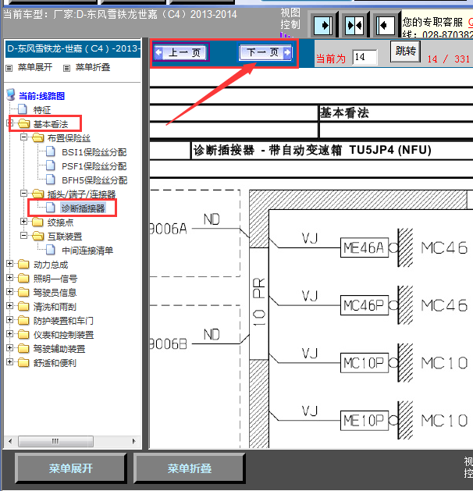The image size is (473, 491).
Task: Click page icon next to BFH5保险丝分配
Action: coord(51,180)
